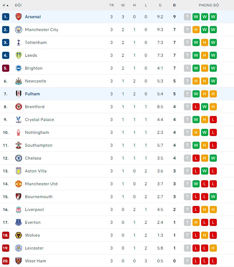
Task: Click the PHONG ĐỘ form column header
Action: (x=209, y=5)
